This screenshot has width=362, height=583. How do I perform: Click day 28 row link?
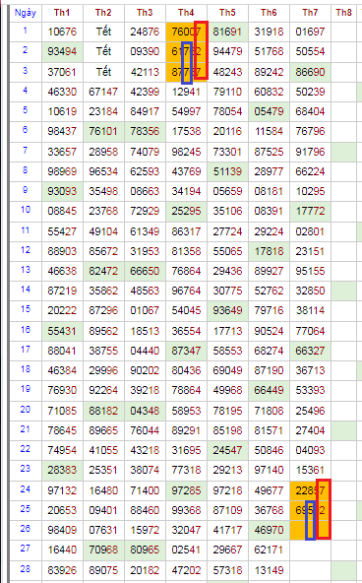26,569
